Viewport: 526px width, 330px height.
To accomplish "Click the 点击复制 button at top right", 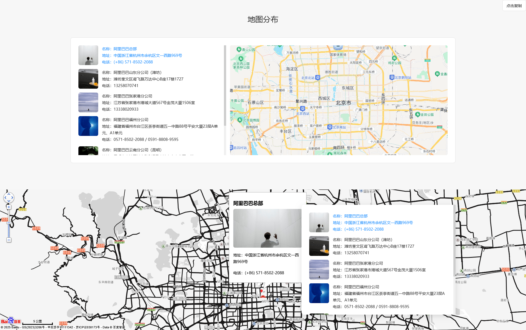I will tap(514, 5).
